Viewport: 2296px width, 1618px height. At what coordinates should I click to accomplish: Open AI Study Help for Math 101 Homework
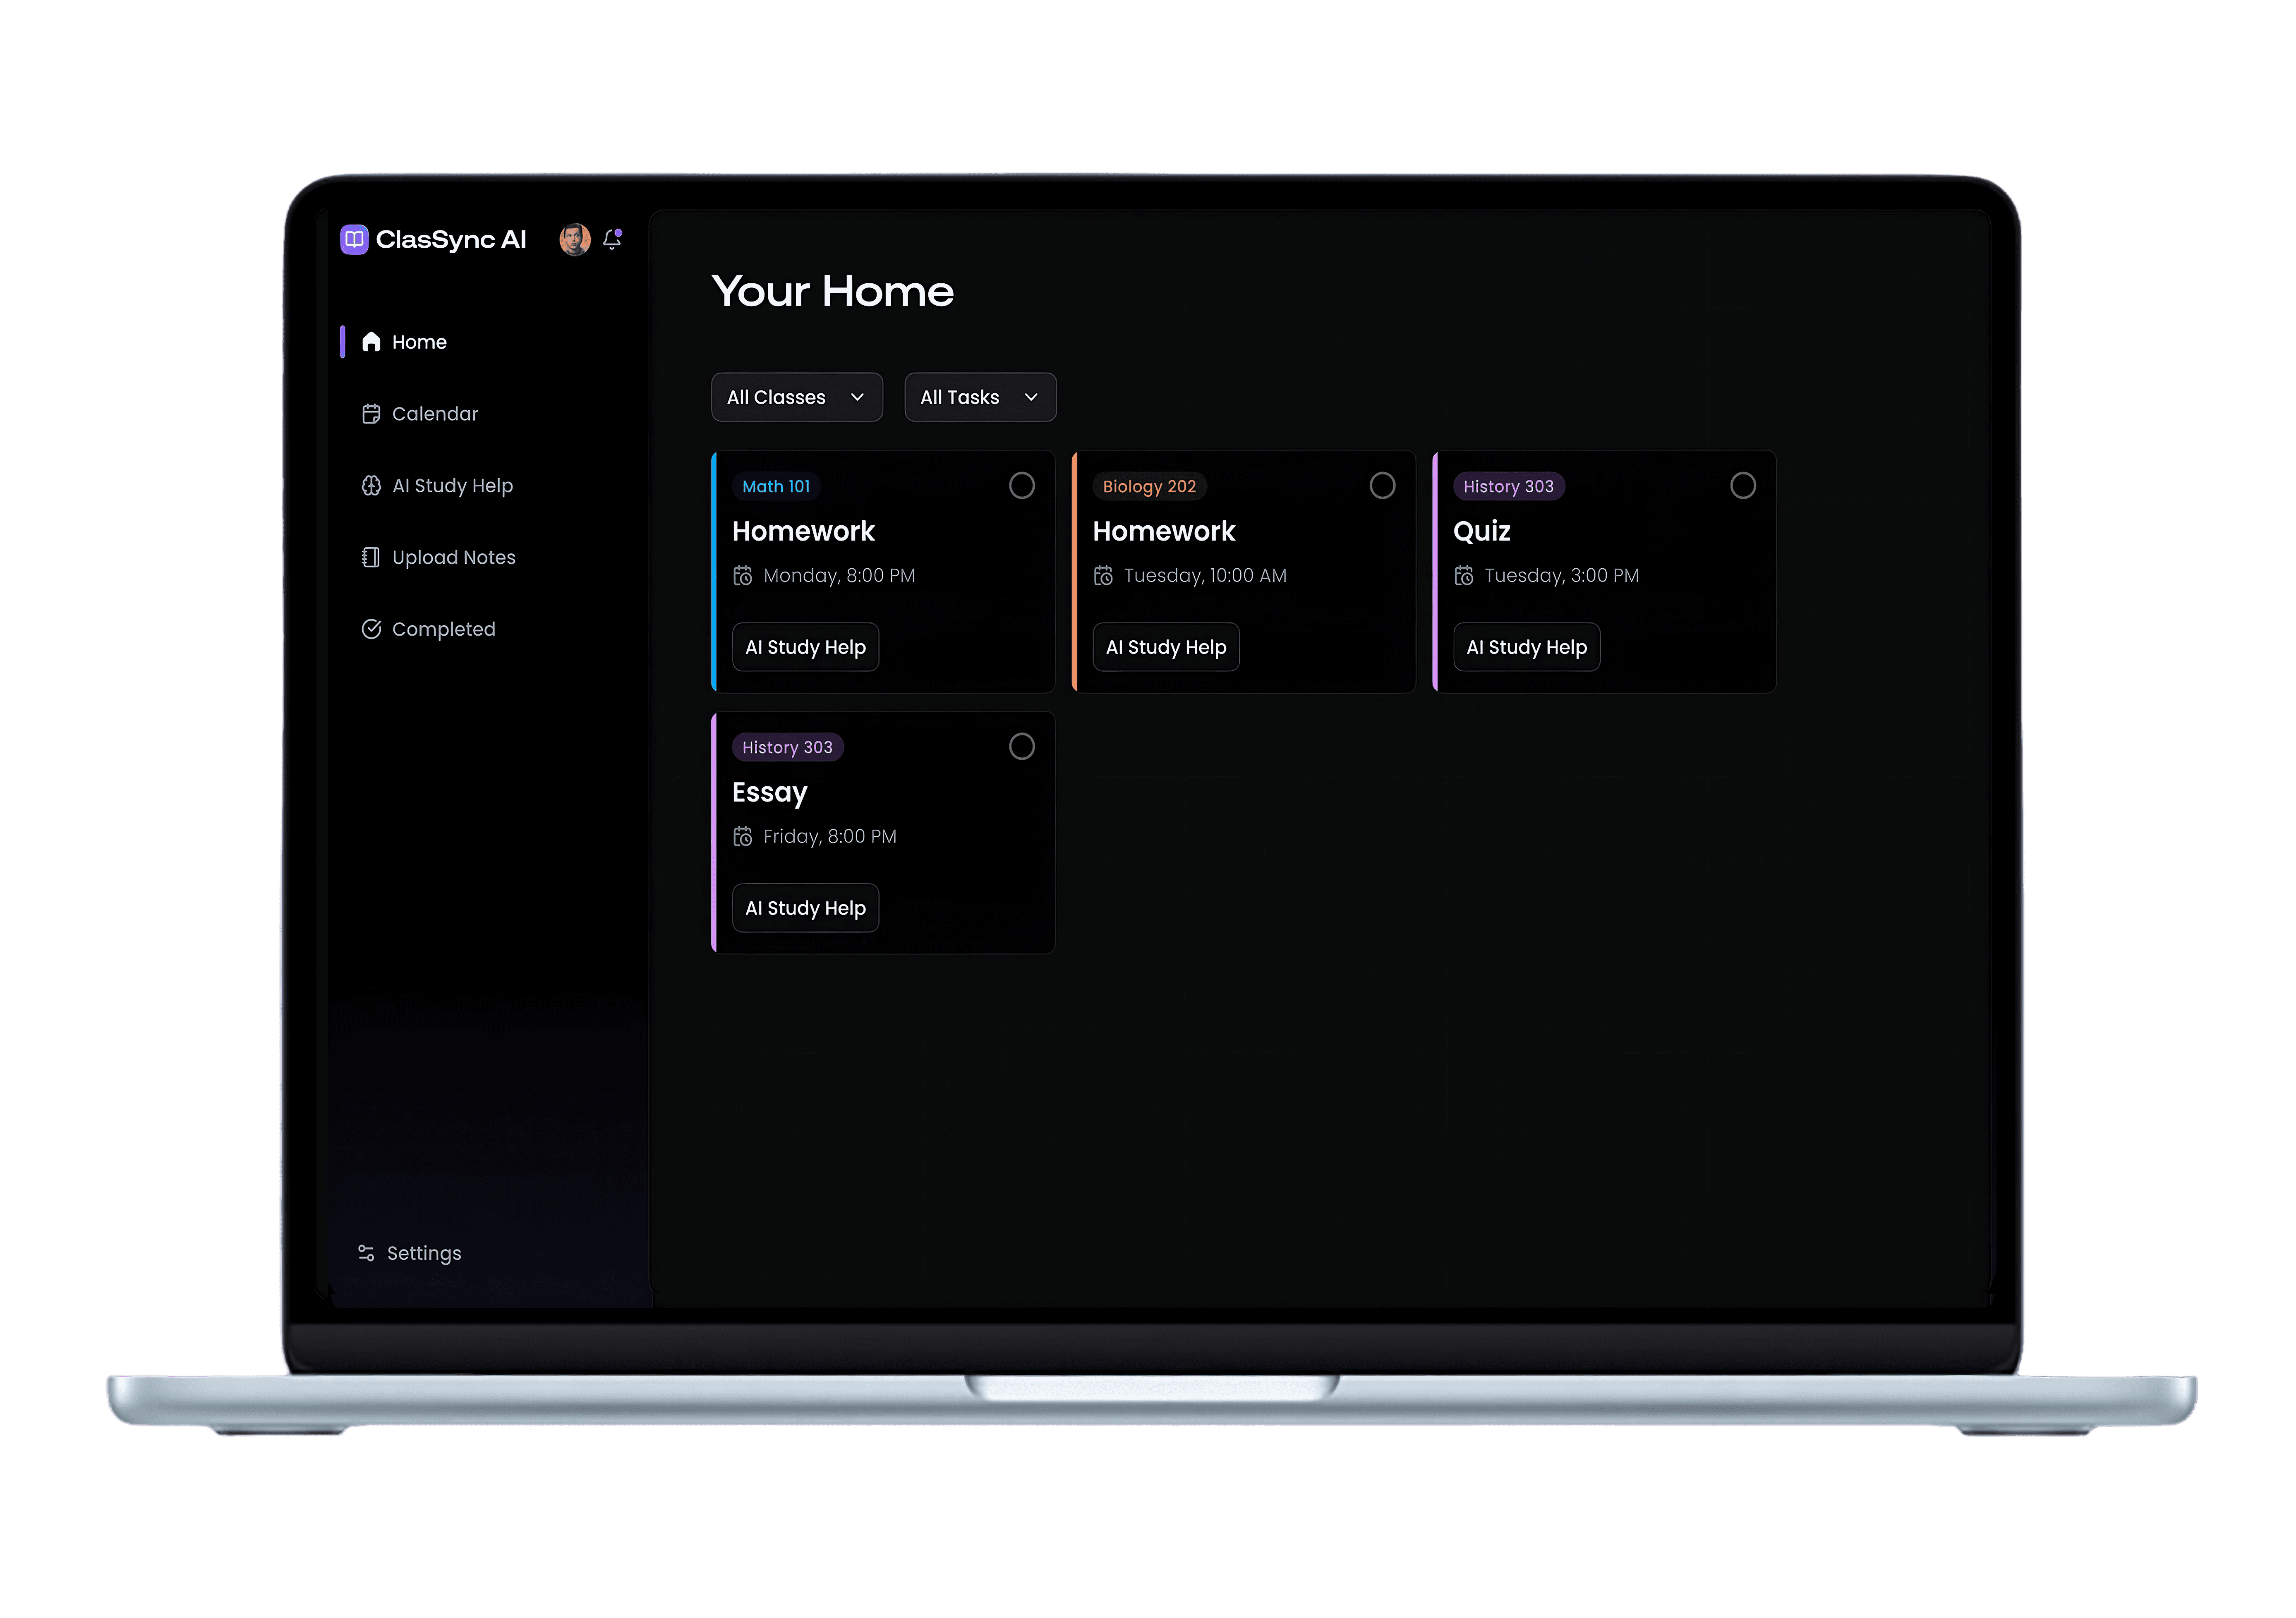[805, 647]
